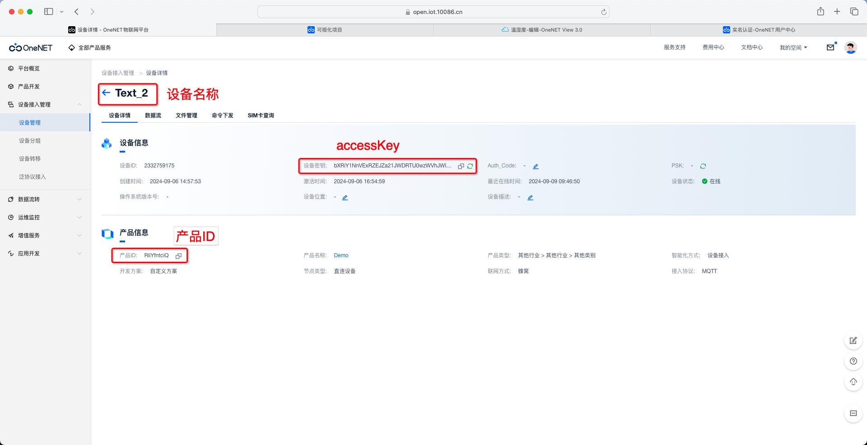Collapse the 设备接入管理 sidebar section
The height and width of the screenshot is (445, 867).
coord(79,105)
